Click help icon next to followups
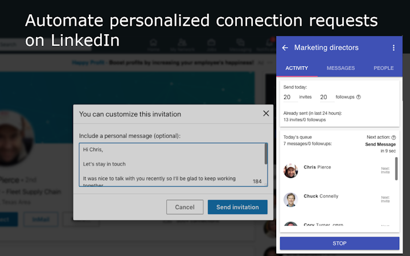Screen dimensions: 410x256 [358, 97]
